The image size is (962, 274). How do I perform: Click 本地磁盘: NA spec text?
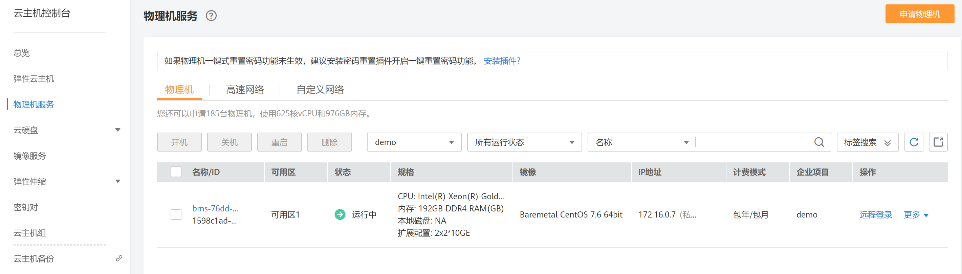tap(422, 221)
